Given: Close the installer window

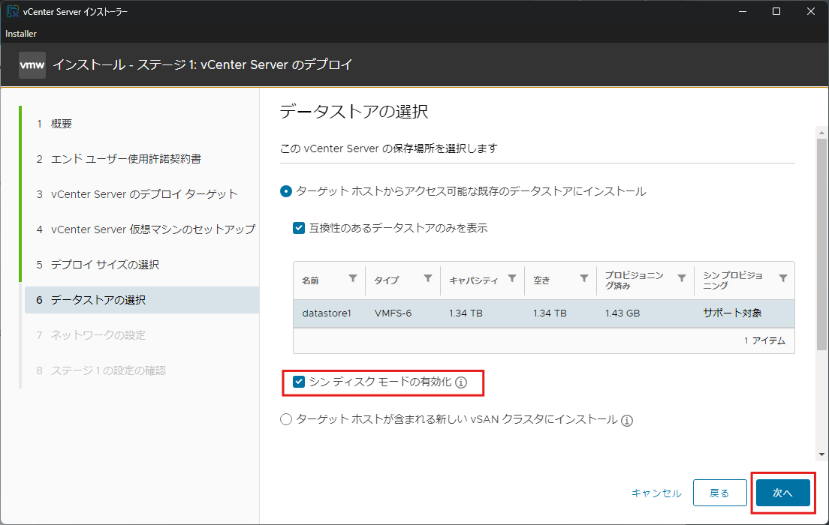Looking at the screenshot, I should pos(810,11).
